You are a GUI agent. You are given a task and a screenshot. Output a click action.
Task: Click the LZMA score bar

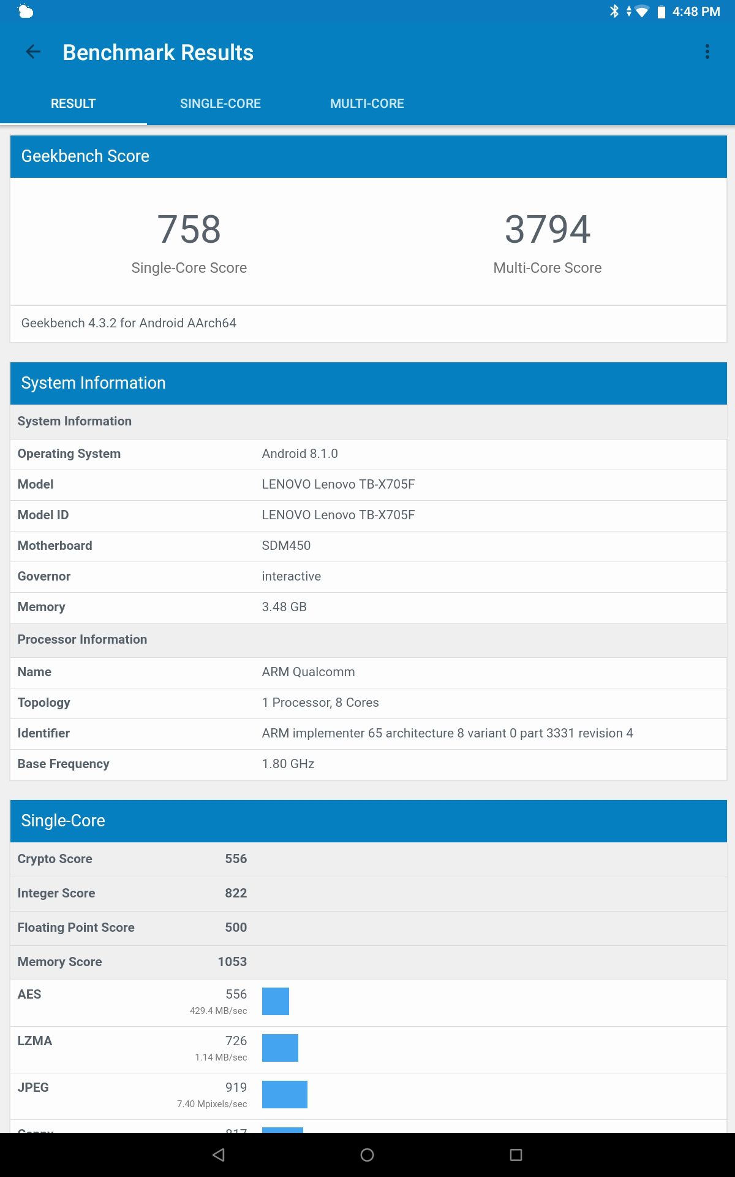[280, 1048]
